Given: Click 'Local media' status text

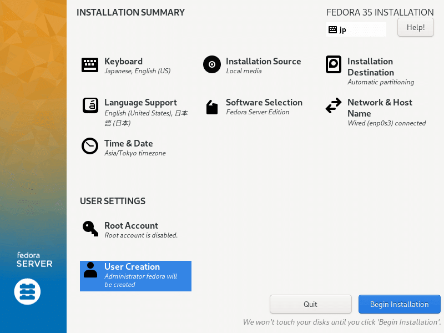Looking at the screenshot, I should pos(244,71).
